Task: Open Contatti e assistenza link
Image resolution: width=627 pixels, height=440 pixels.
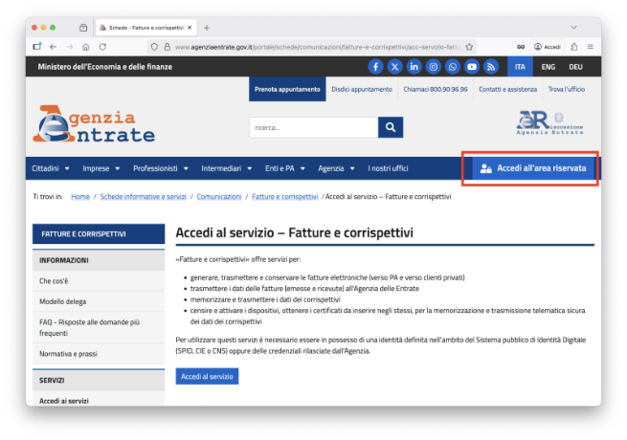Action: click(508, 89)
